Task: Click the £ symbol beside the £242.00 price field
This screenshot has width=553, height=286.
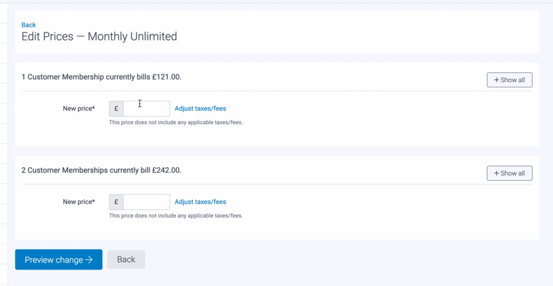Action: point(116,202)
